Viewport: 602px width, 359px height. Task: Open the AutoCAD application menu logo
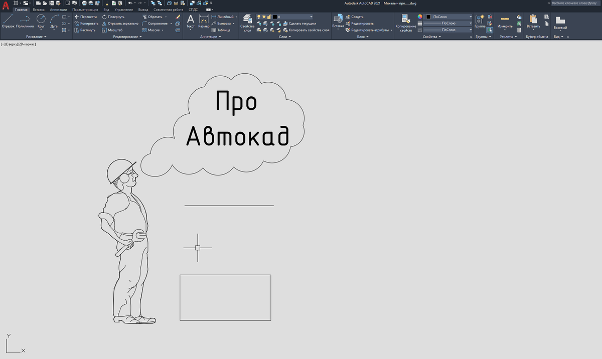tap(6, 5)
